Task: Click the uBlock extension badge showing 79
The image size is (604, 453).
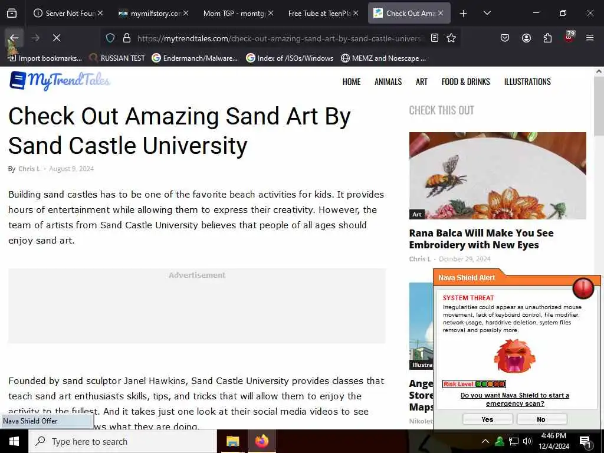Action: pos(569,37)
